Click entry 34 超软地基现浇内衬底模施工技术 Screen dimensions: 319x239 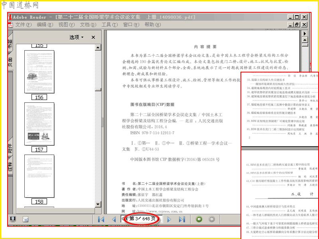(269, 88)
